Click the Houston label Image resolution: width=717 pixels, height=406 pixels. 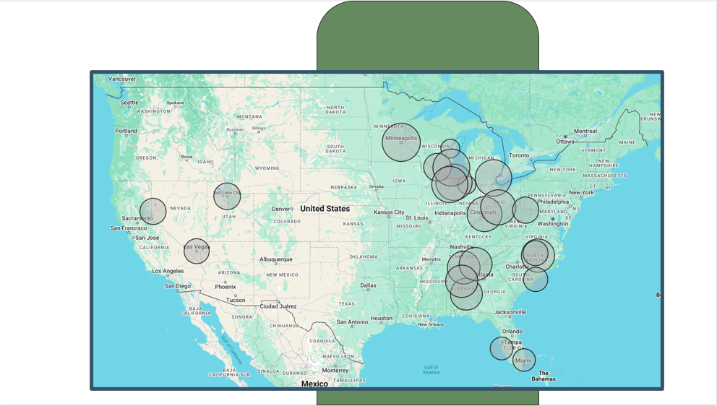[x=382, y=318]
